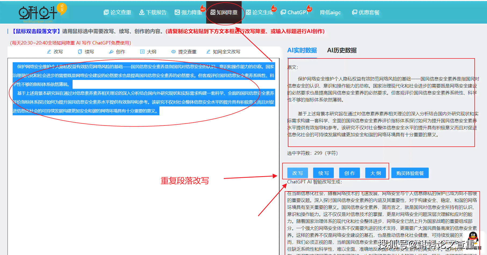
Task: Click the AI rewritten output starting 在当前信息化社会
Action: [382, 223]
